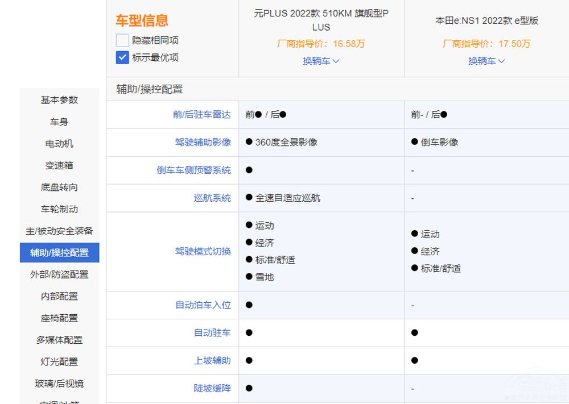Click the 前/后驻车雷达 link
The height and width of the screenshot is (404, 569).
point(201,114)
